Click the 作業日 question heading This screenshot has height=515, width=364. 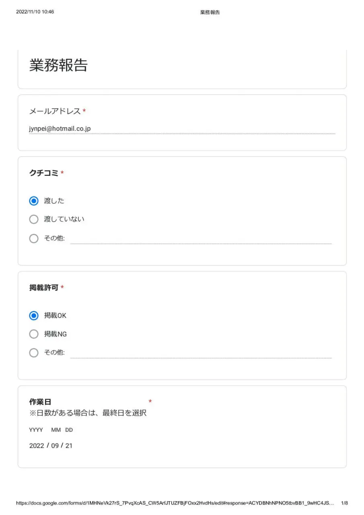[x=40, y=402]
